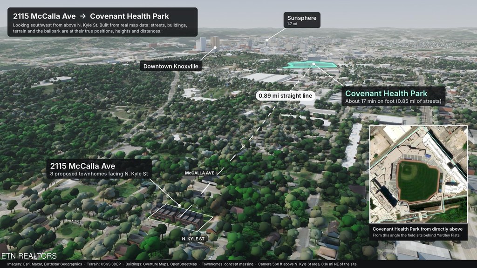Click the "Imagery: Esri, Maxar, Earthstar Geographics" credit

click(44, 264)
